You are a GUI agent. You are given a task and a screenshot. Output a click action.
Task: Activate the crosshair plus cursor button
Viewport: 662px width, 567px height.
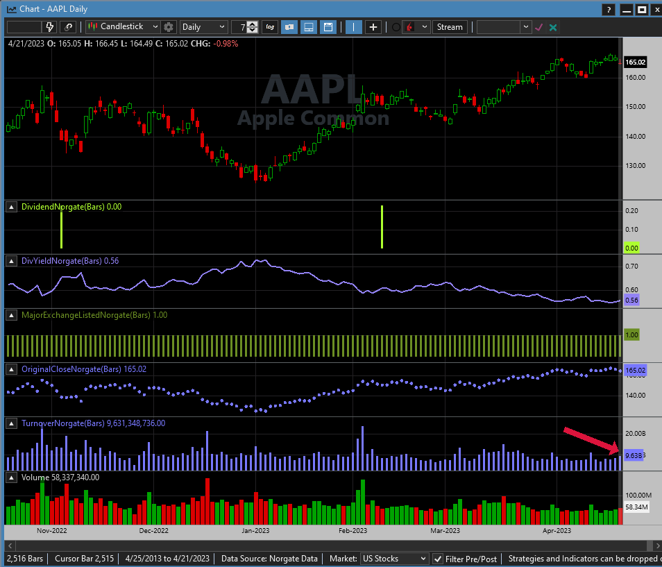[373, 27]
